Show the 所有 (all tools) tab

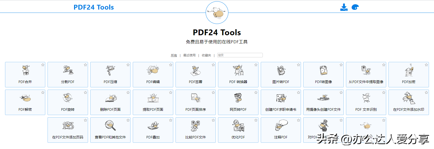tap(174, 55)
